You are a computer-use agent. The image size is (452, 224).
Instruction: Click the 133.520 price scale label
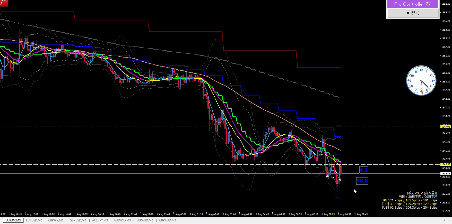click(446, 211)
